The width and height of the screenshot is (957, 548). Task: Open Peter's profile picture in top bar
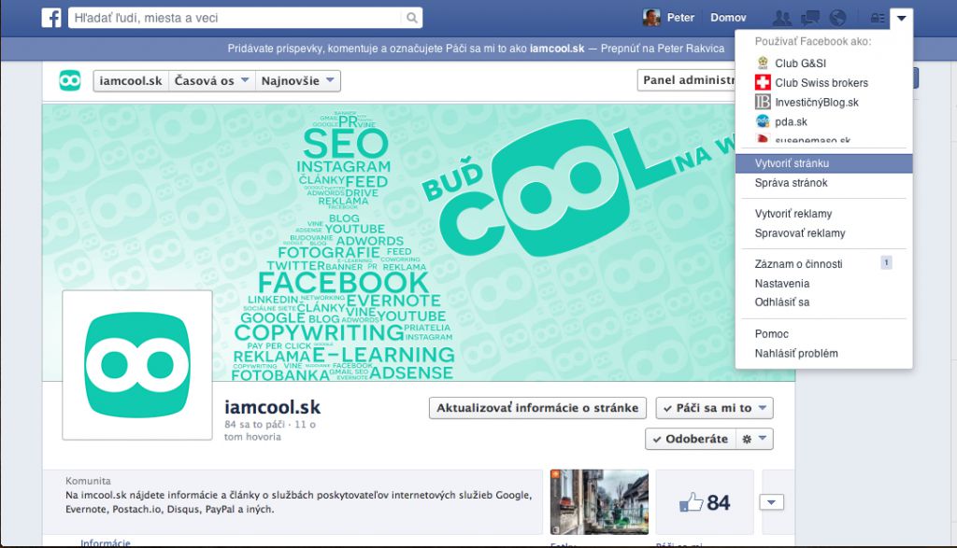(651, 18)
